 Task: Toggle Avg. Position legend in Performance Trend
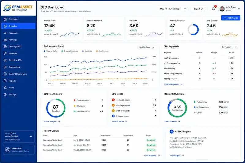click(x=102, y=51)
